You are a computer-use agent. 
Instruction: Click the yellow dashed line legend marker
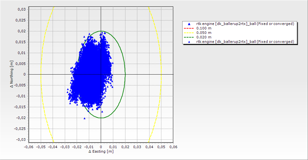coord(189,33)
